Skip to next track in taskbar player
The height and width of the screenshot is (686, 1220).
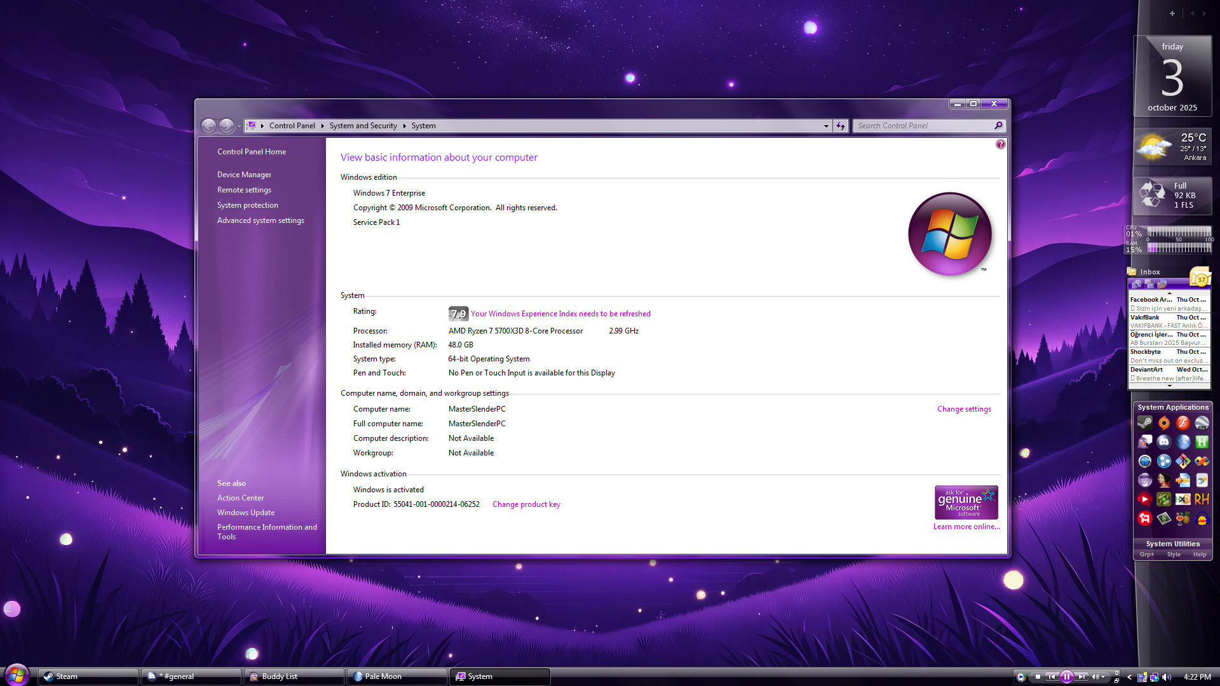pos(1081,677)
